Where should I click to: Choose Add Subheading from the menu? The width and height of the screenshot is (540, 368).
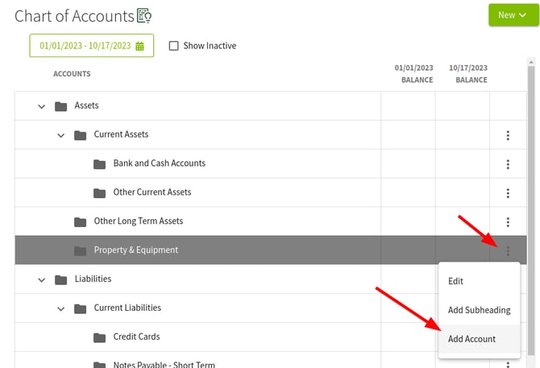click(479, 310)
